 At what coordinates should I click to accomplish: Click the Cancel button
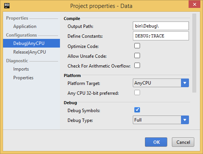[x=183, y=142]
